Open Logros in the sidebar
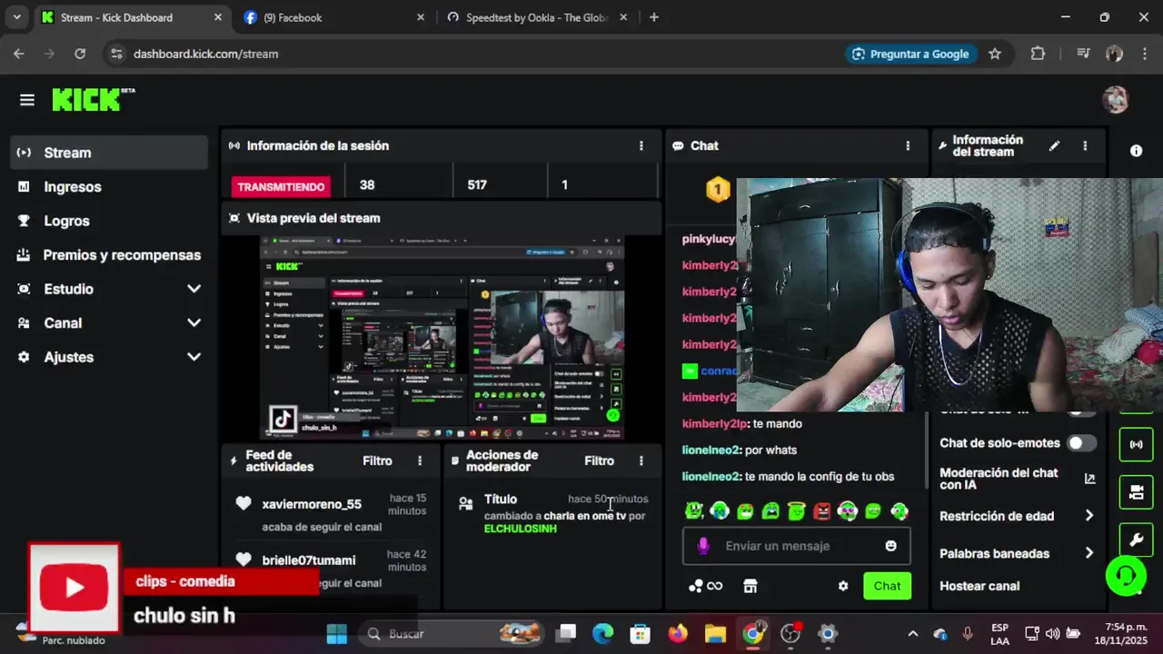This screenshot has width=1163, height=654. [110, 221]
